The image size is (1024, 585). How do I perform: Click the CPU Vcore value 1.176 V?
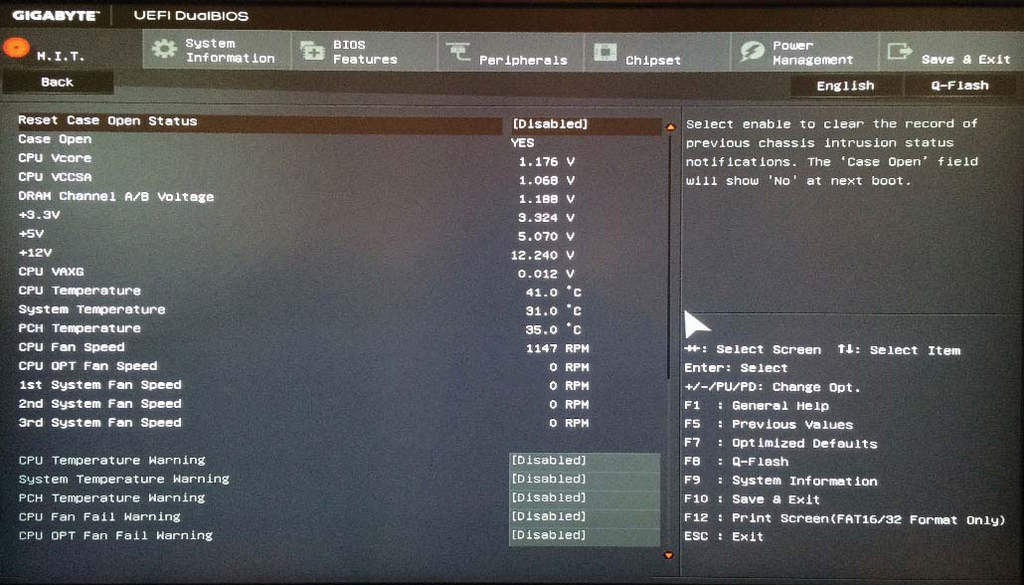547,161
